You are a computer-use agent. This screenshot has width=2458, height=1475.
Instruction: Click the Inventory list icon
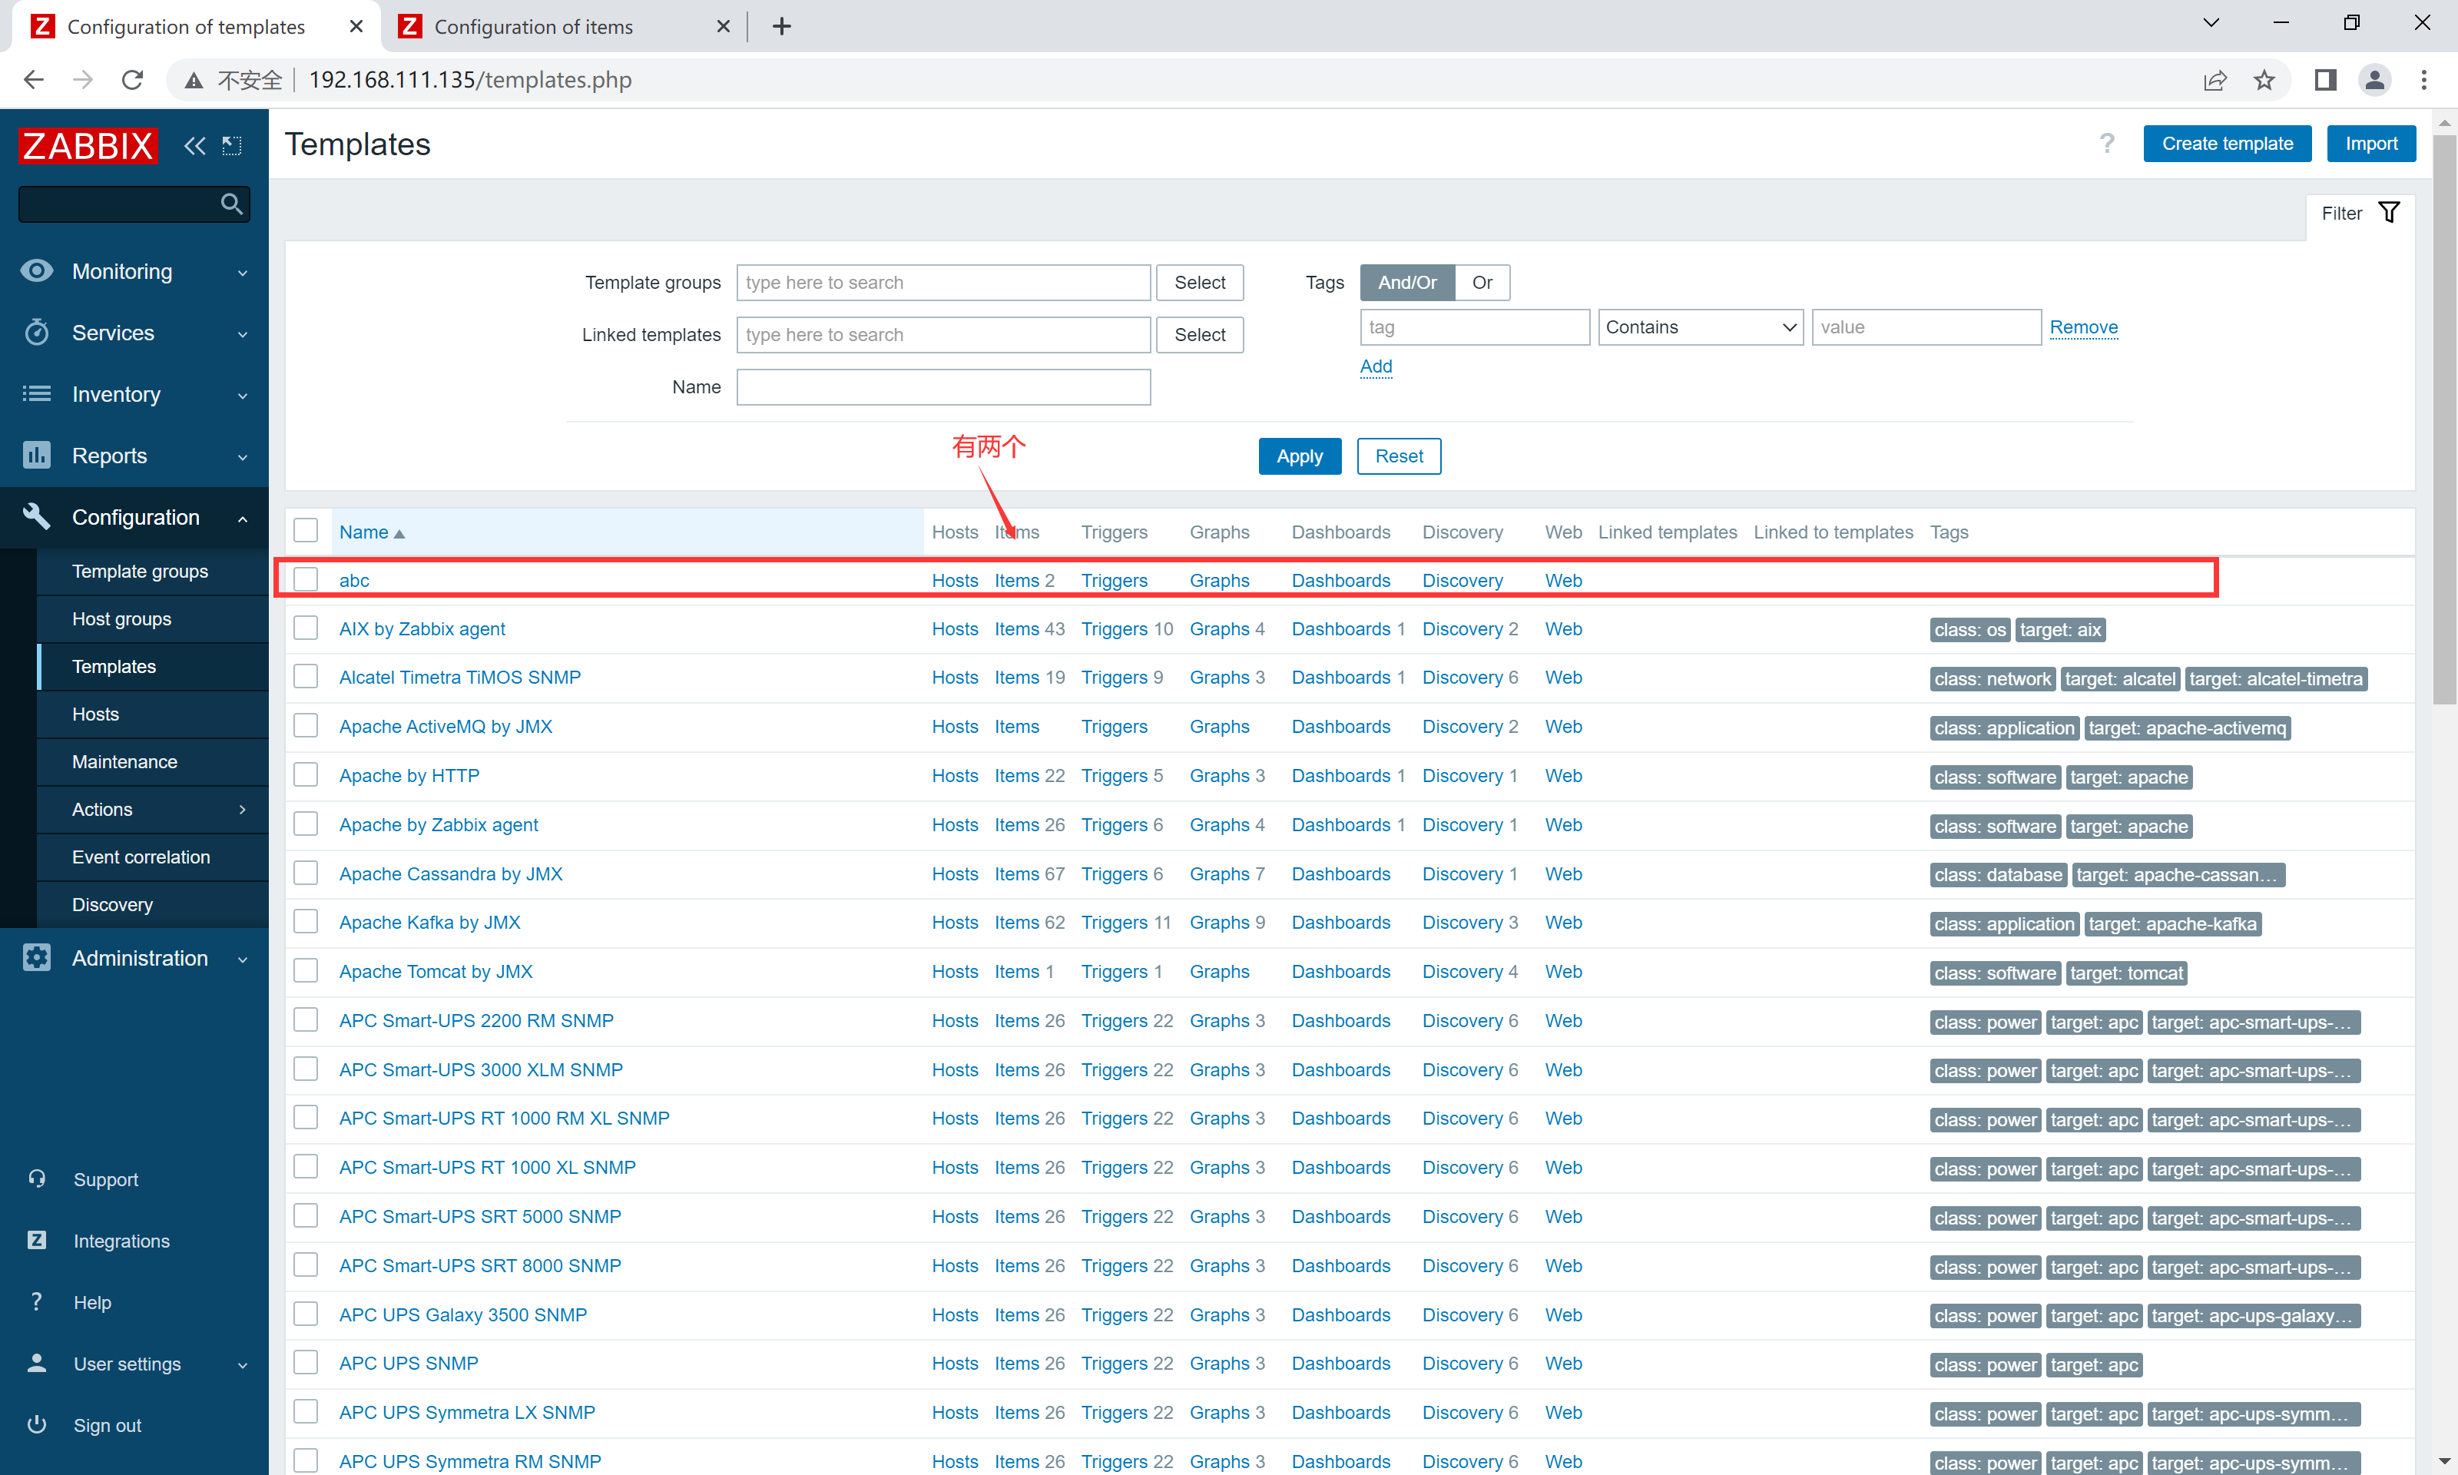coord(37,393)
